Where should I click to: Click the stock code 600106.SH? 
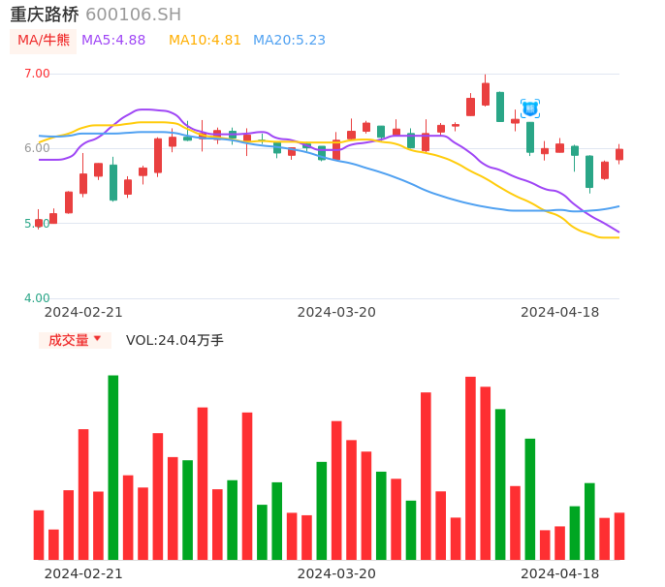(133, 15)
